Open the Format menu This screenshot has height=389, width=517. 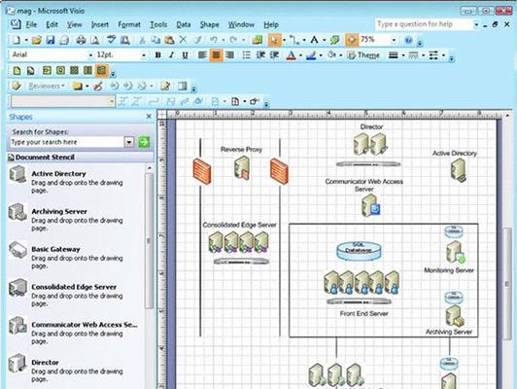click(x=129, y=24)
